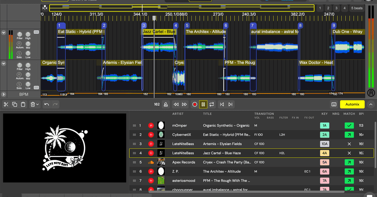
Task: Collapse the top track lane chevron
Action: pyautogui.click(x=3, y=32)
